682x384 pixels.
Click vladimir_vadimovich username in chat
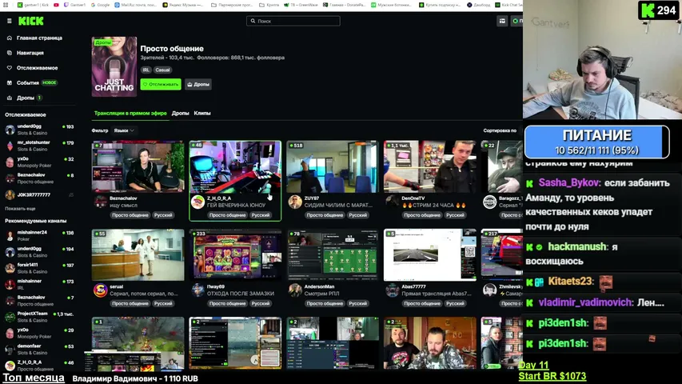point(585,302)
